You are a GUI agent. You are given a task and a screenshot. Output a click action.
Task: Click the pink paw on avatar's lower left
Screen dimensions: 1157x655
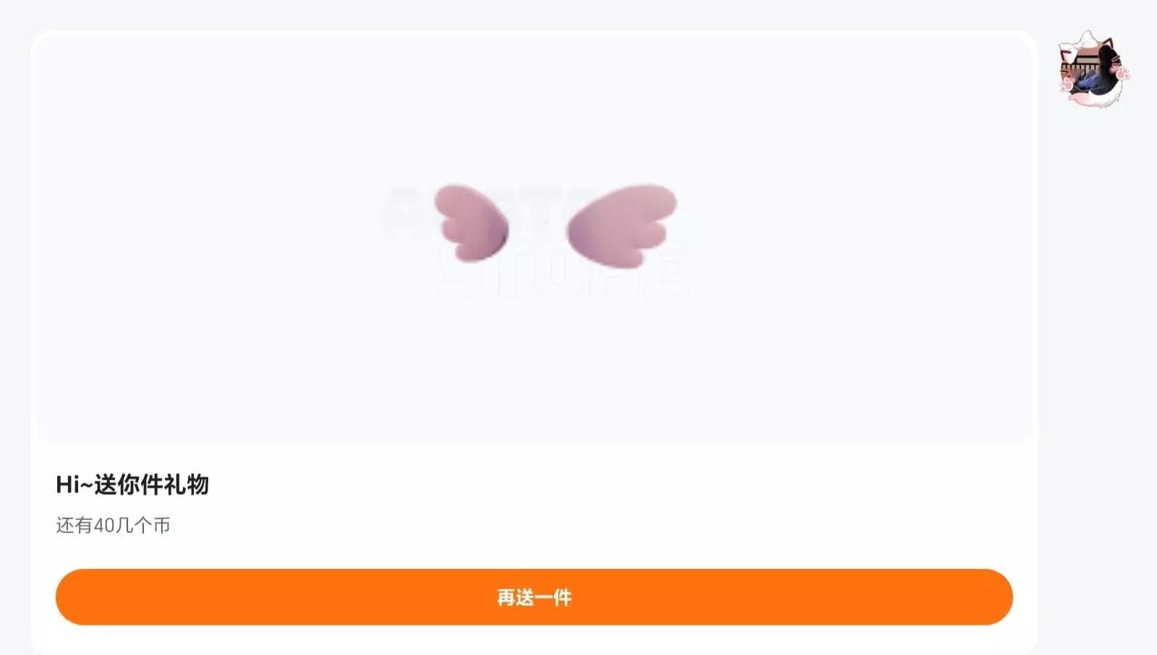pyautogui.click(x=1067, y=86)
